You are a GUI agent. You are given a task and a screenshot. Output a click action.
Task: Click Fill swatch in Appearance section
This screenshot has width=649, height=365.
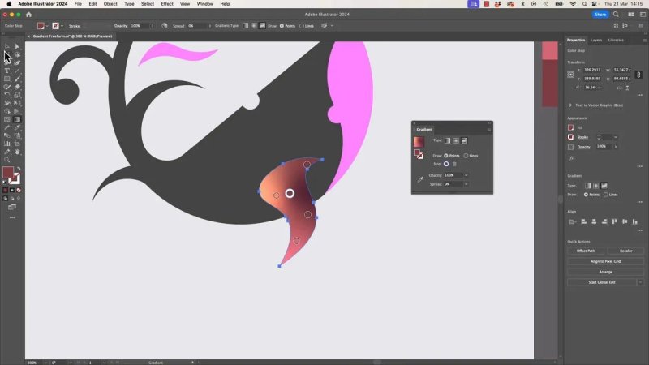click(x=571, y=128)
